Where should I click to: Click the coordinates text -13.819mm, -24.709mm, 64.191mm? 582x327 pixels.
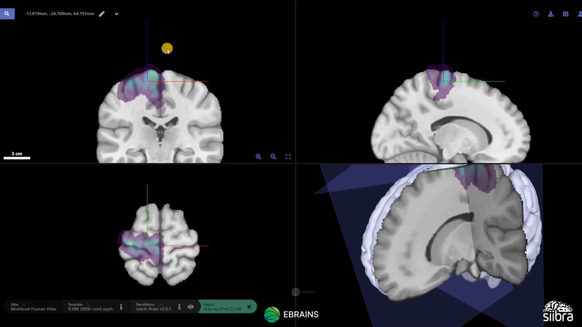(59, 14)
